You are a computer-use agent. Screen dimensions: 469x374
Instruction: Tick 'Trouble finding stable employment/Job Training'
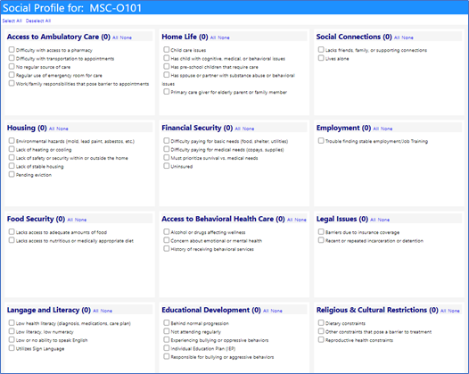[321, 141]
